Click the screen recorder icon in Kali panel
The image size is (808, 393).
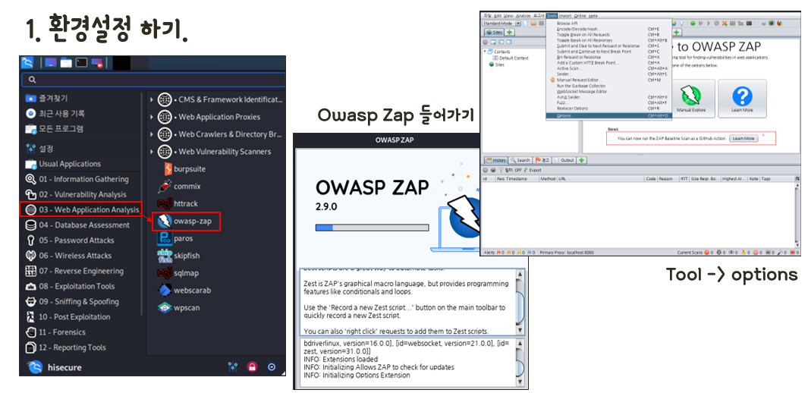97,63
